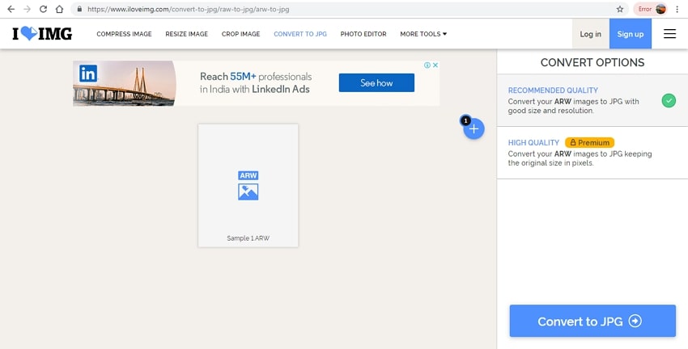Open the hamburger menu icon

(669, 34)
